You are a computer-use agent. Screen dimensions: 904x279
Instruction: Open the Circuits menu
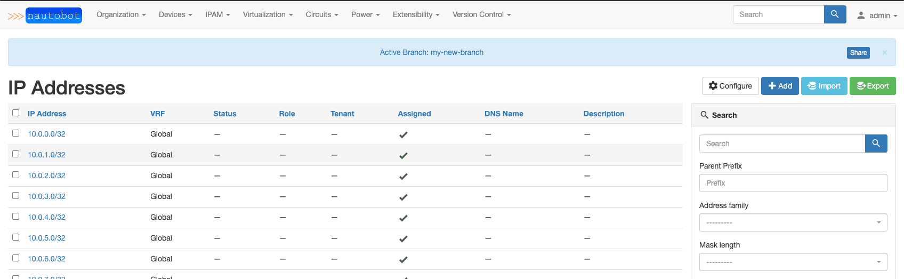[x=322, y=14]
